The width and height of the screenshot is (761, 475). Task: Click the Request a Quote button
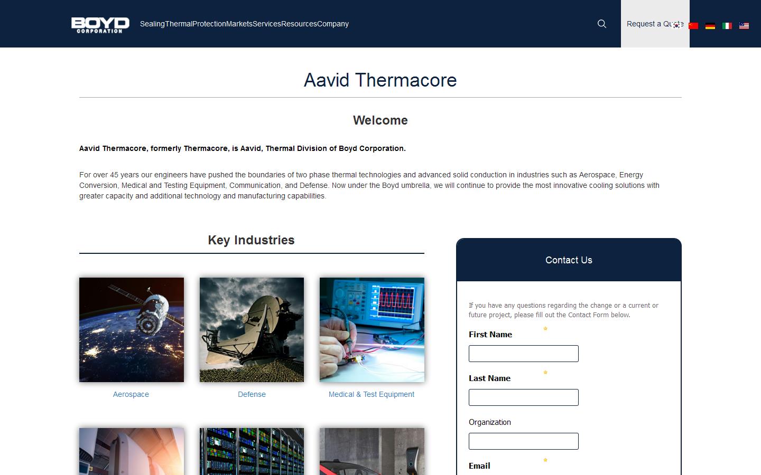(654, 24)
